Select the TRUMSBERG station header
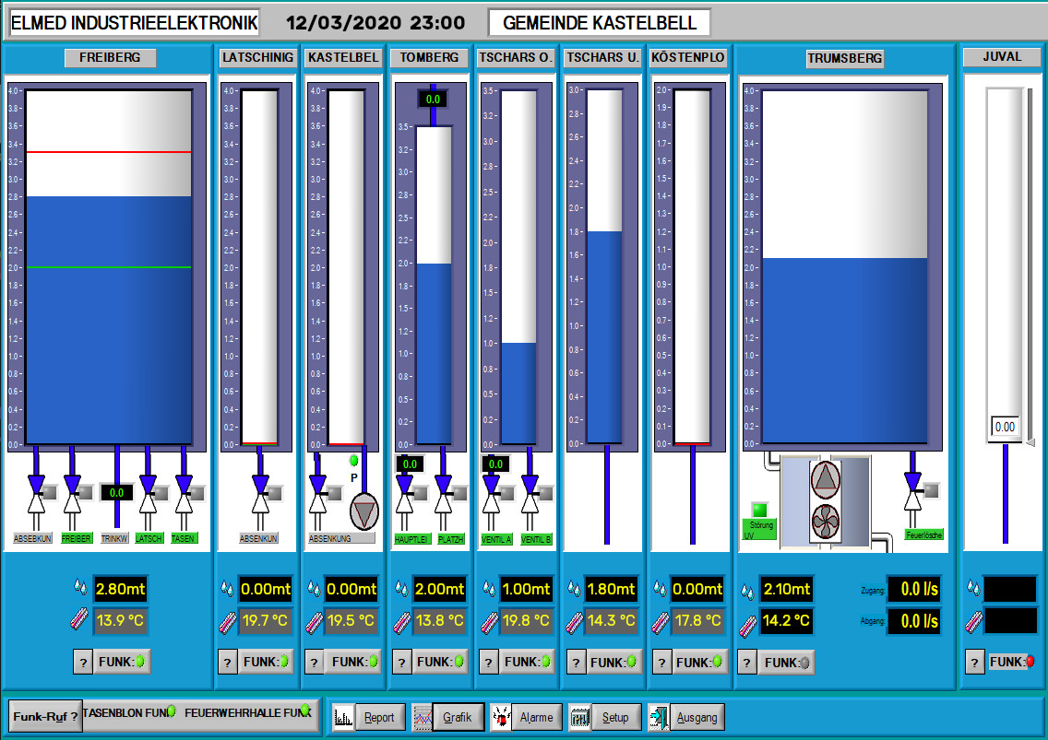 click(x=844, y=59)
